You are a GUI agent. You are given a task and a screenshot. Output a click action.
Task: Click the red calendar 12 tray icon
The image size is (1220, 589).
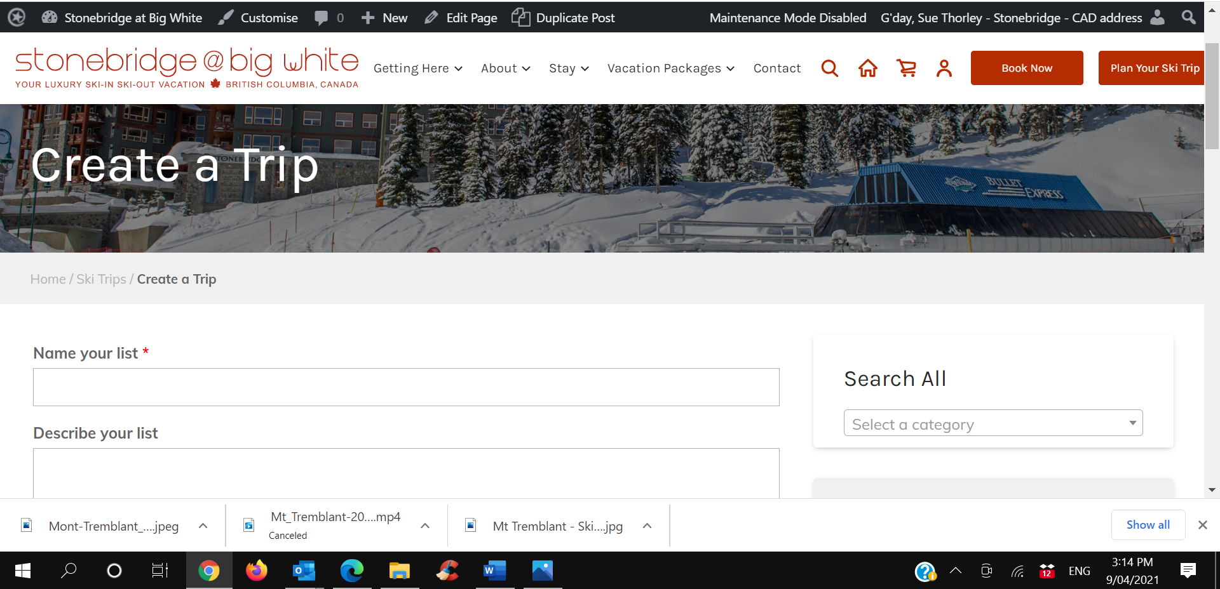1047,571
